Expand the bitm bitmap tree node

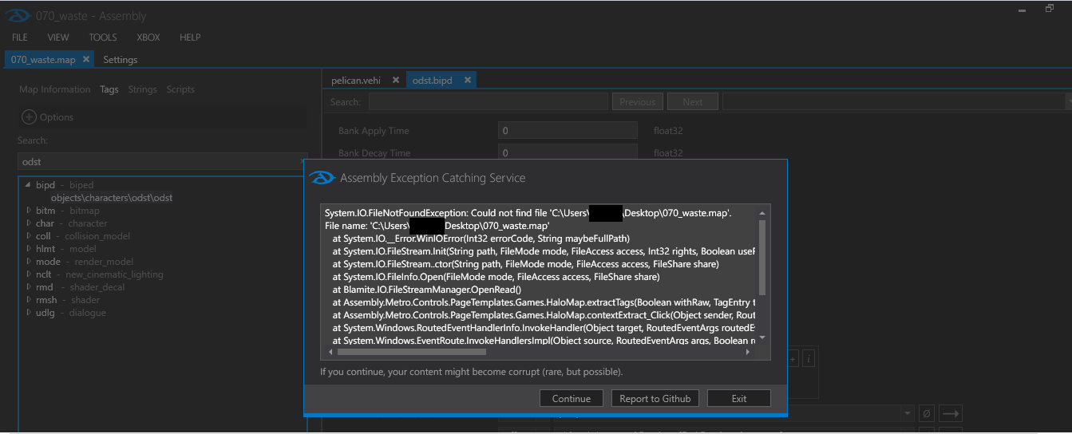pos(29,211)
